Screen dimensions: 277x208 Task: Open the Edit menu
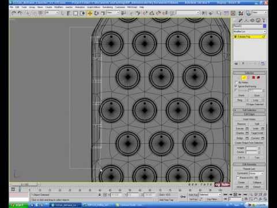click(x=17, y=7)
